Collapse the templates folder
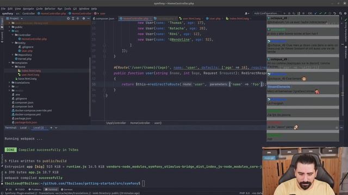The width and height of the screenshot is (348, 195). [10, 63]
